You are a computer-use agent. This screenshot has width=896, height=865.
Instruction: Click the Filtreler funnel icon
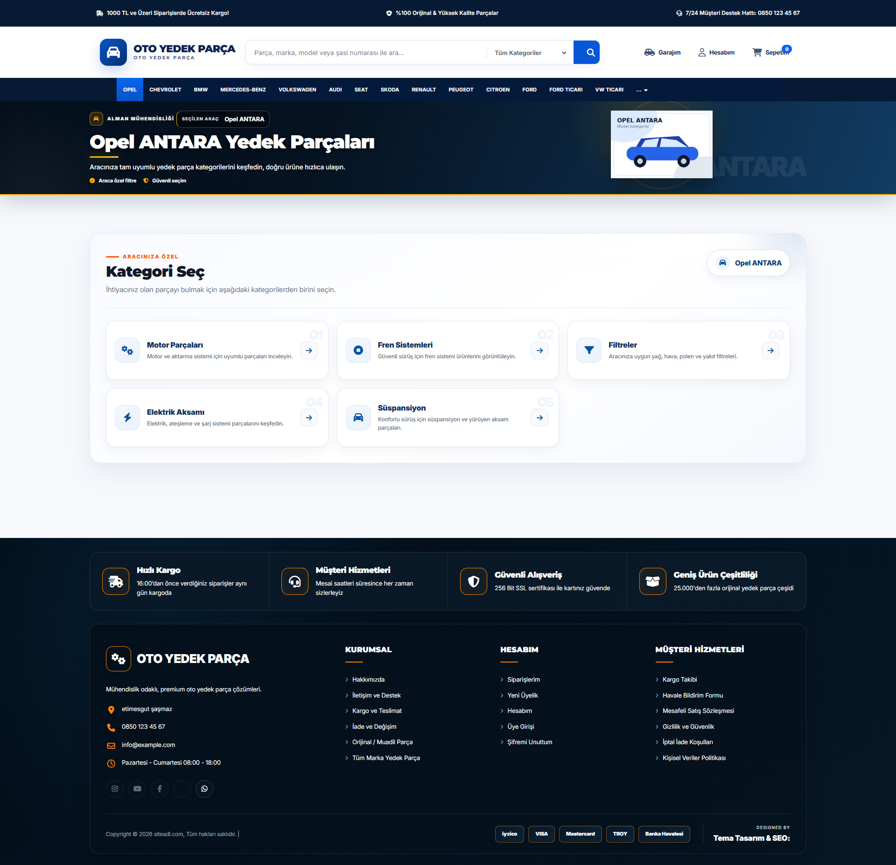(589, 350)
